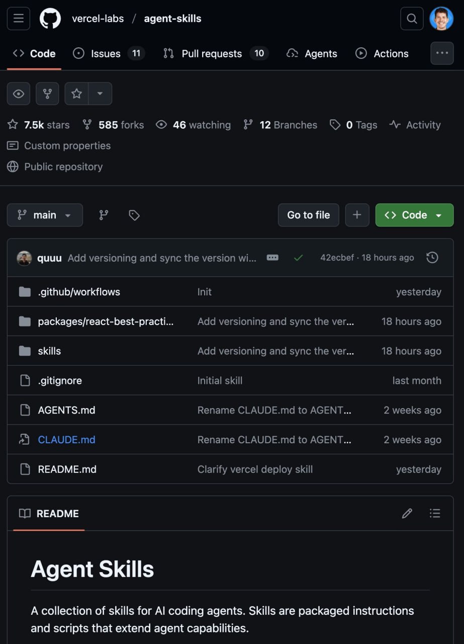Open the main branch dropdown
464x644 pixels.
[x=45, y=215]
